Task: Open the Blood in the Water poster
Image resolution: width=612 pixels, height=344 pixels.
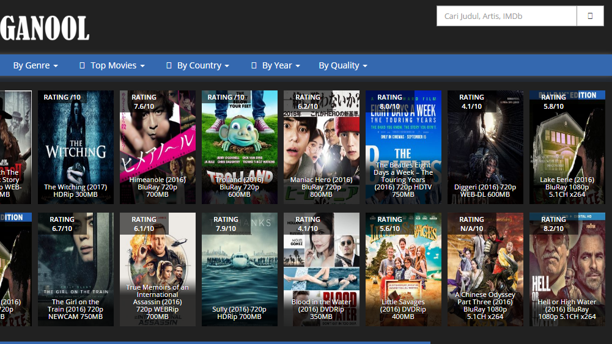Action: (x=322, y=269)
